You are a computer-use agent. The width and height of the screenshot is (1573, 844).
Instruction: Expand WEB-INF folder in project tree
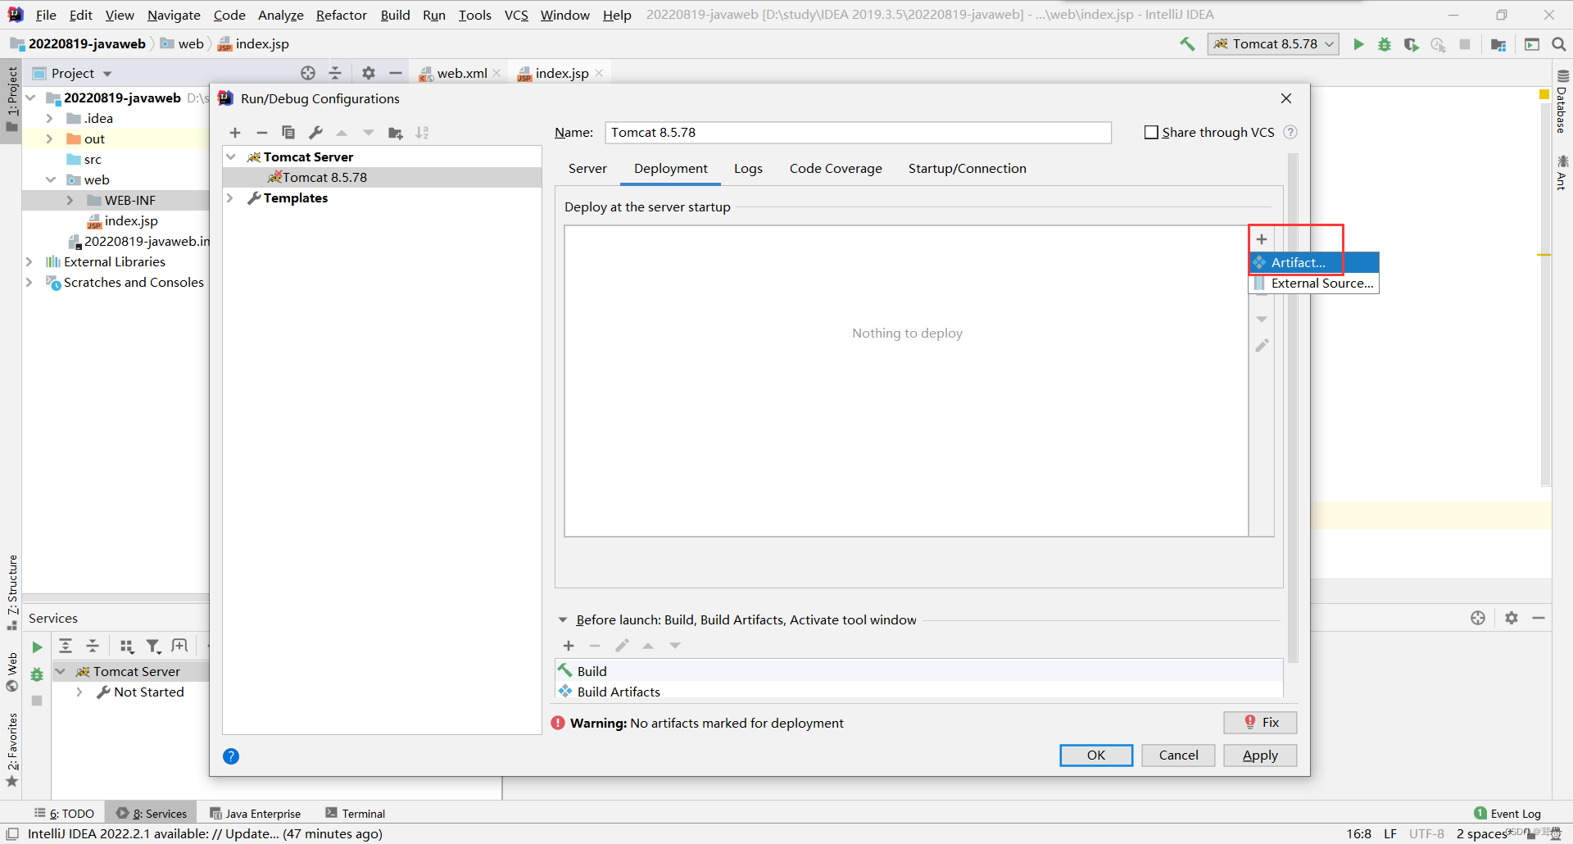tap(70, 200)
